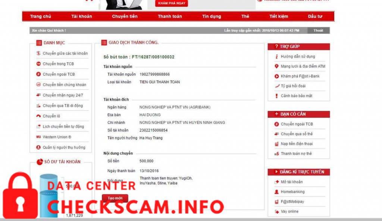Open the Đầu tư menu
The width and height of the screenshot is (382, 221).
[315, 16]
